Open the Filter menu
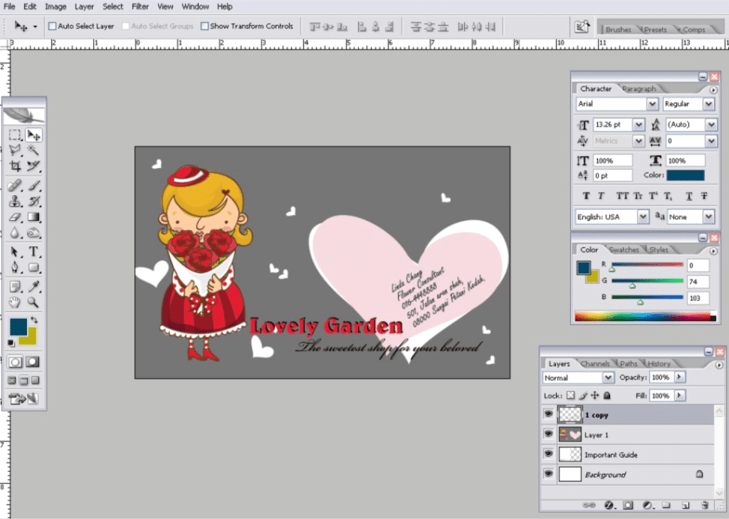The height and width of the screenshot is (519, 729). [x=140, y=6]
